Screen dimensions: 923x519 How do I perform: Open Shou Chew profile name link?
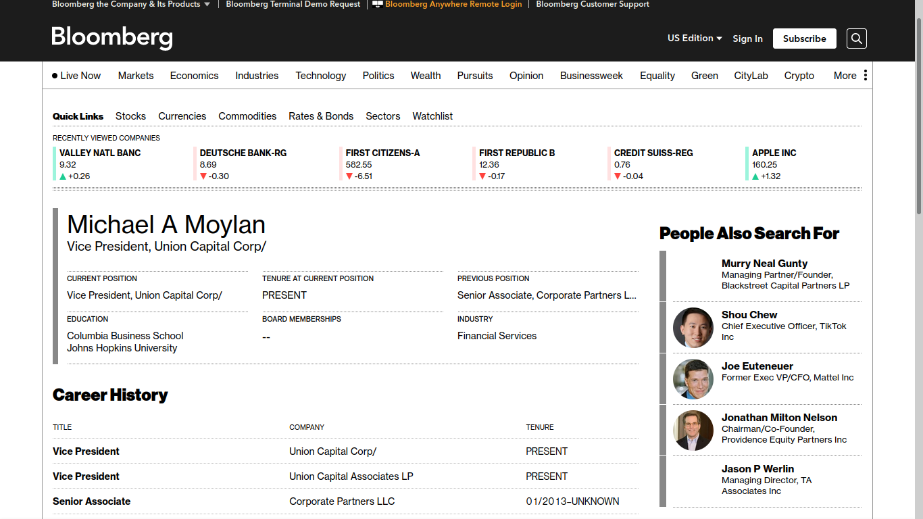(749, 315)
